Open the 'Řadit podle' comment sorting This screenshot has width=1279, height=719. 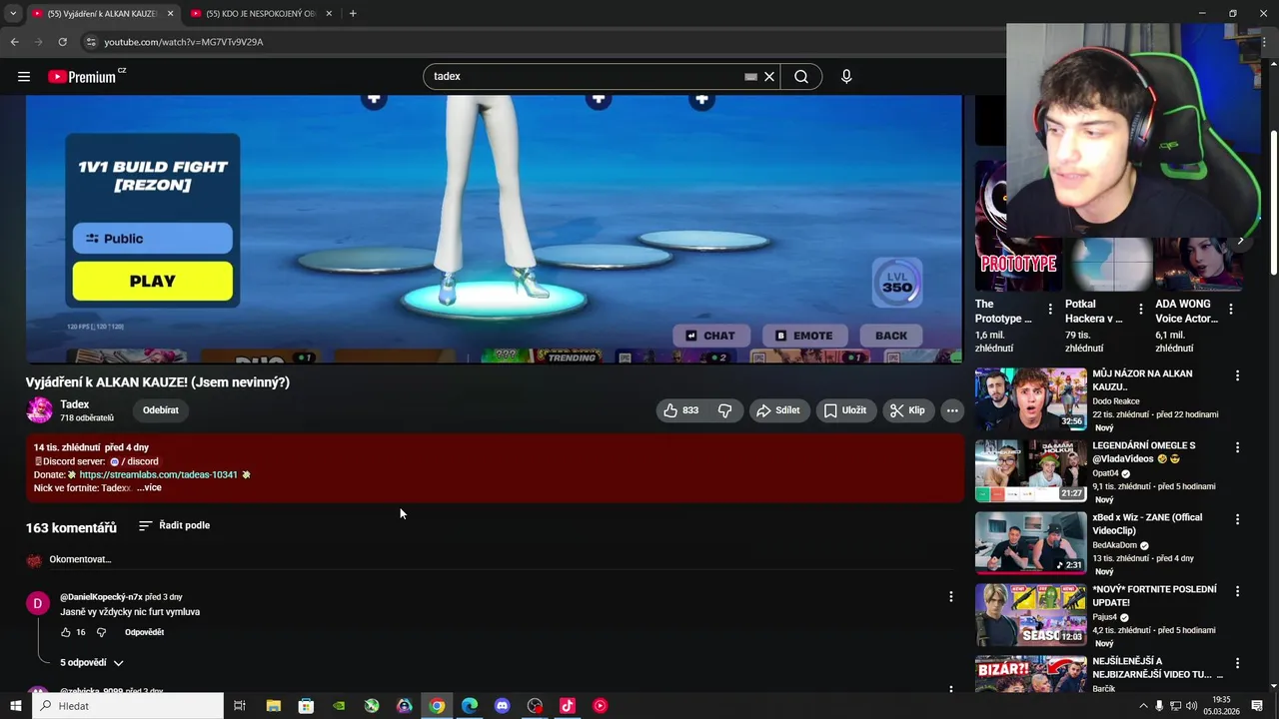[x=174, y=525]
